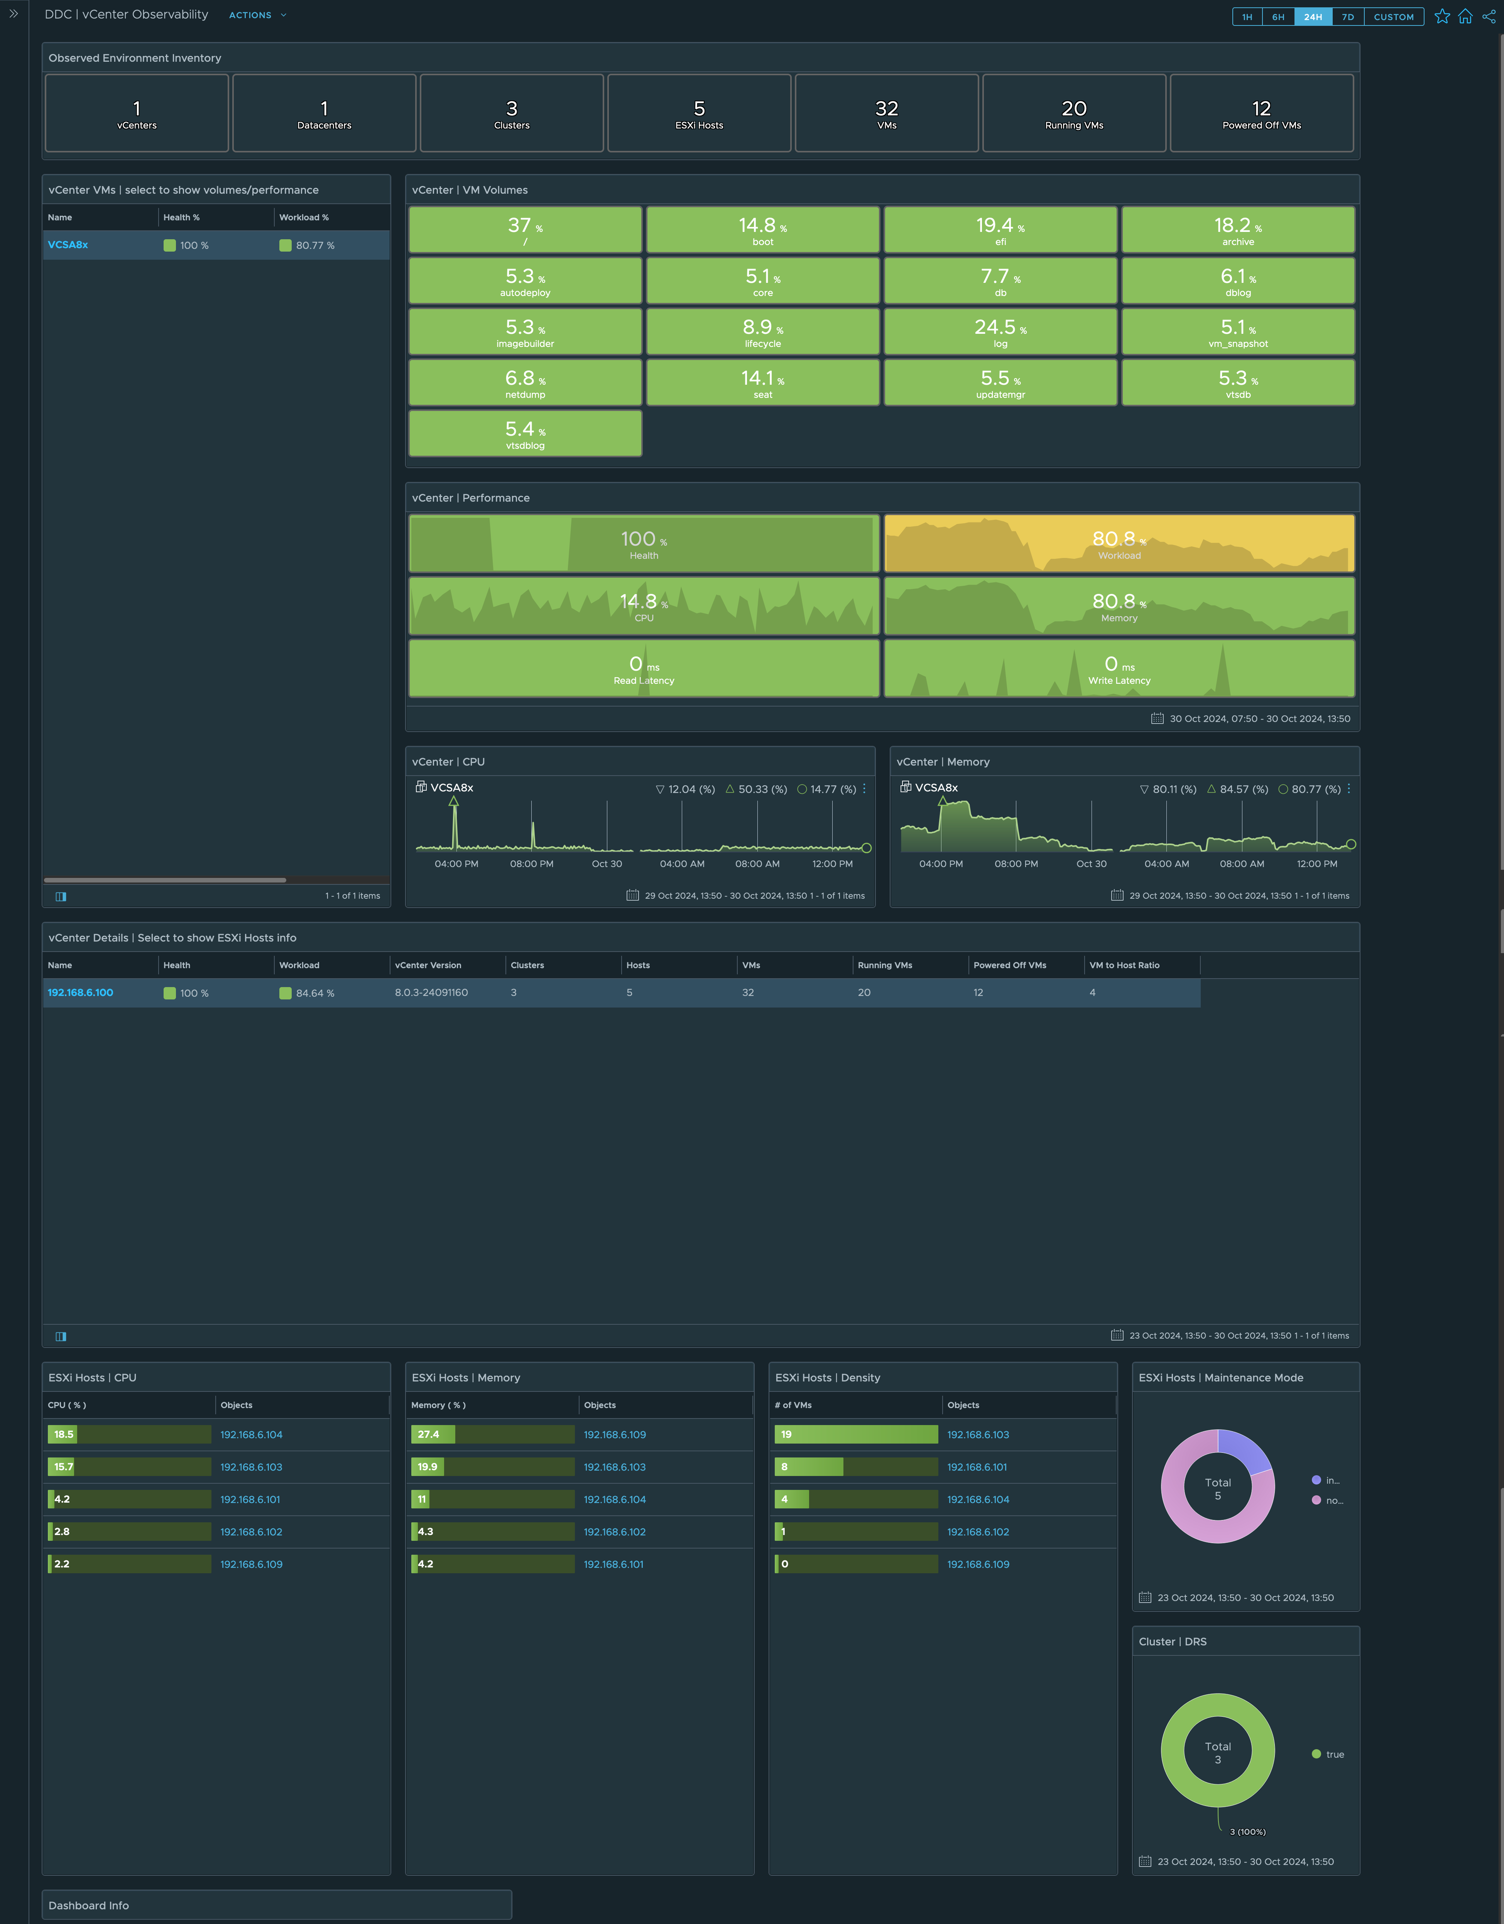The image size is (1504, 1924).
Task: Select the VCSA8x VM row
Action: pos(68,245)
